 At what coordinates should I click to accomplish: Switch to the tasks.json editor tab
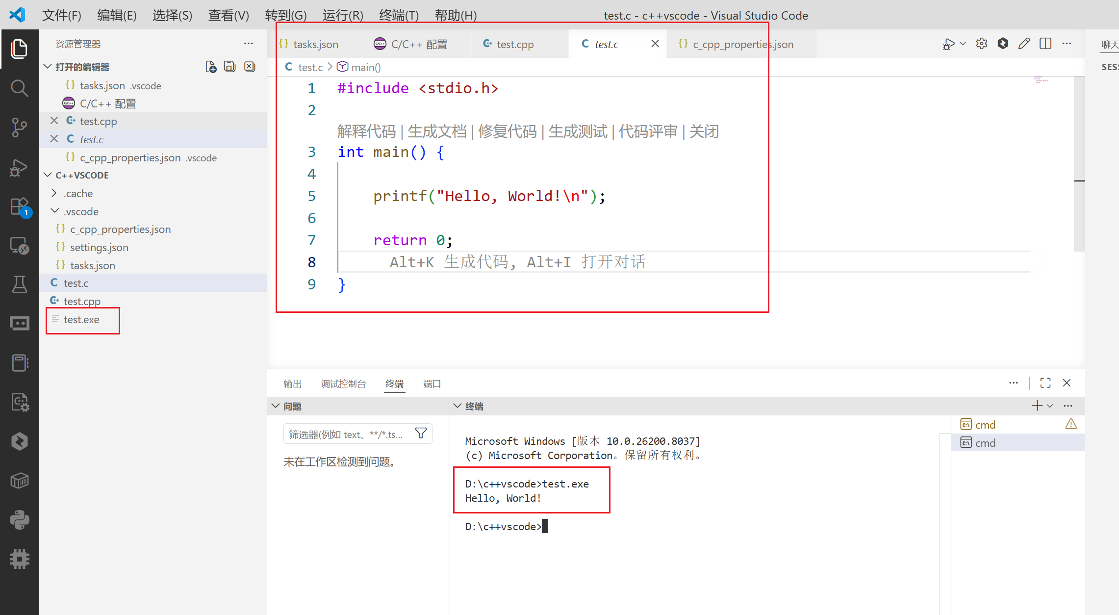tap(316, 44)
